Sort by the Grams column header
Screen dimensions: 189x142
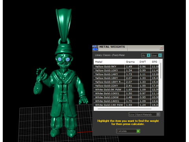pos(131,62)
